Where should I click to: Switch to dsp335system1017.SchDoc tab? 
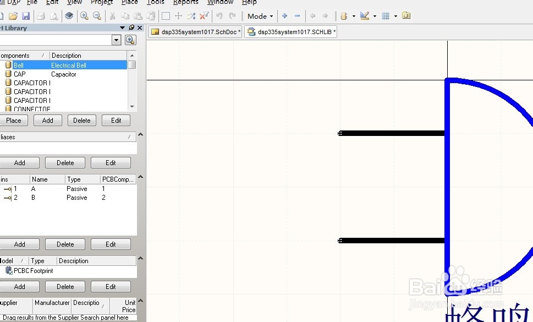pos(195,32)
